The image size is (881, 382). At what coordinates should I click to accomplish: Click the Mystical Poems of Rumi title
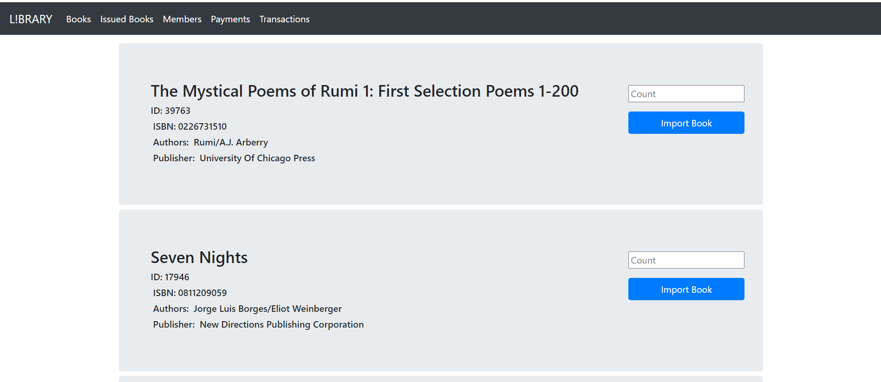pos(365,91)
